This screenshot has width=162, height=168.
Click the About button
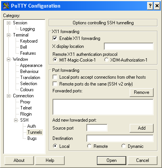(19, 160)
